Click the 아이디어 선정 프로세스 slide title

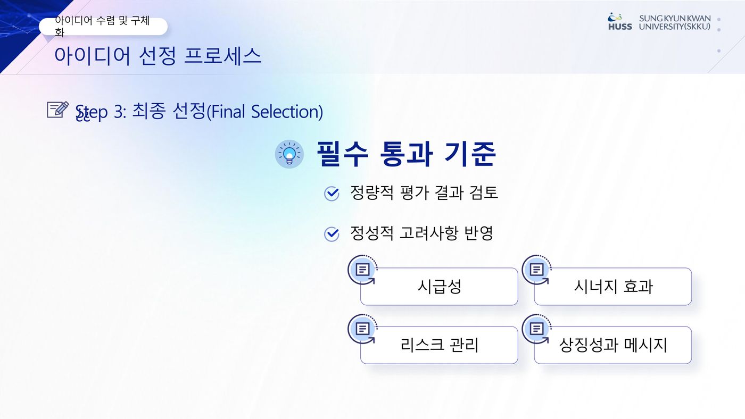click(158, 56)
